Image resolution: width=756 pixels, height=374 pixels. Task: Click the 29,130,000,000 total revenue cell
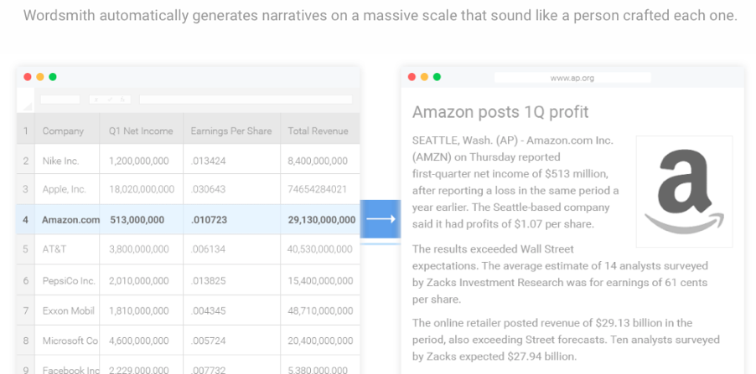pos(320,219)
